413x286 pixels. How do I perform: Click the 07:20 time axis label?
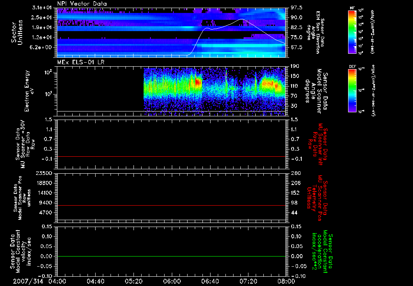248,281
